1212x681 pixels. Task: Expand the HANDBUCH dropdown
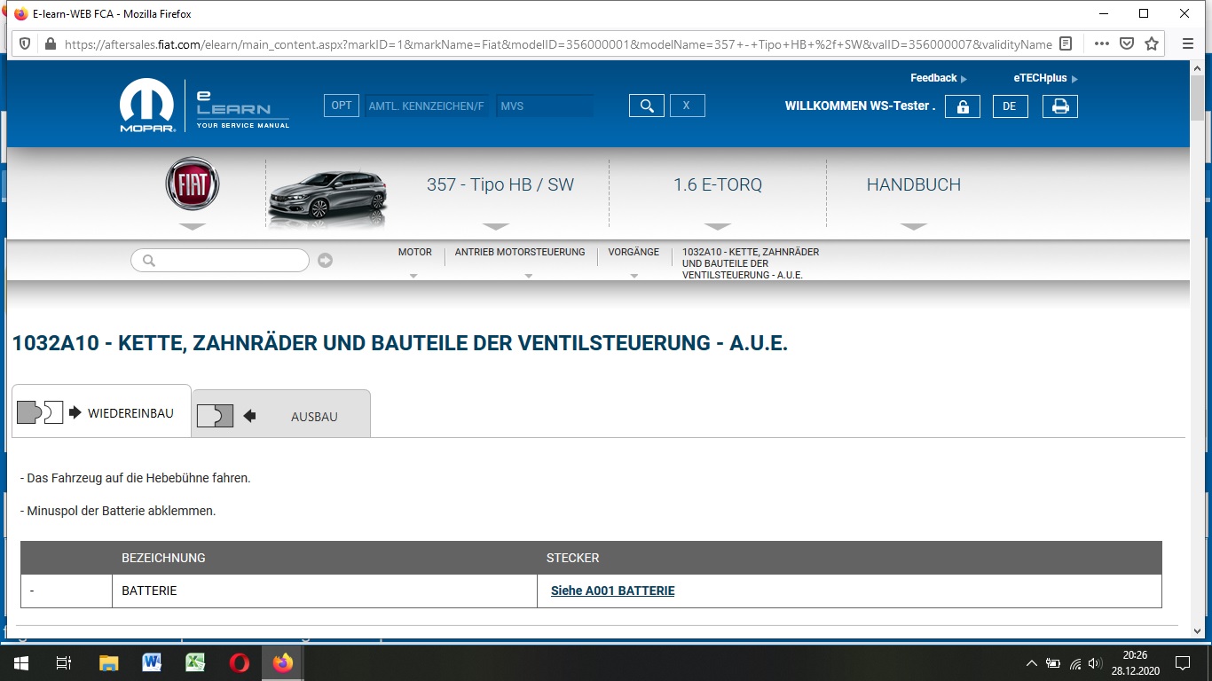click(913, 185)
